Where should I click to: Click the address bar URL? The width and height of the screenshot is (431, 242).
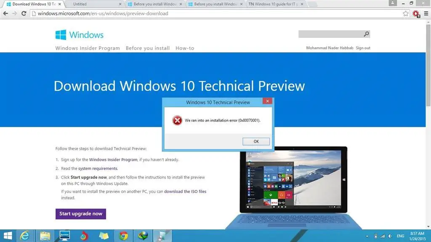click(103, 13)
